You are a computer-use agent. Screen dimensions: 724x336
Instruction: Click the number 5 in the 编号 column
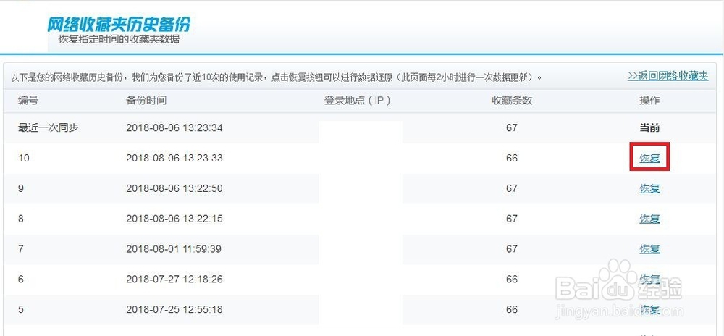[x=21, y=310]
